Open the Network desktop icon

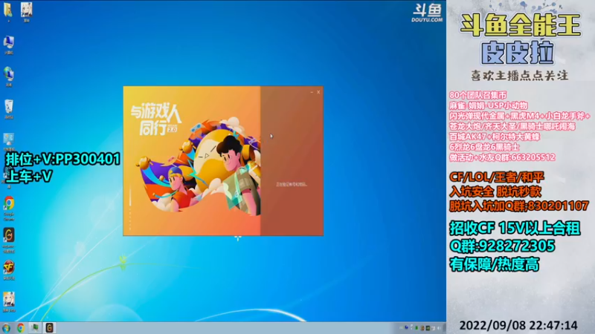click(8, 74)
